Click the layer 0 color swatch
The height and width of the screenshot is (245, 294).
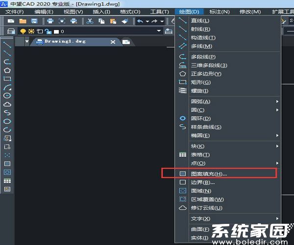pos(56,32)
